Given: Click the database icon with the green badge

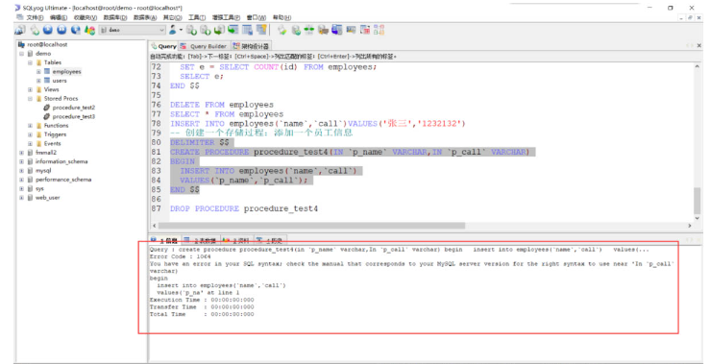Looking at the screenshot, I should click(x=296, y=31).
